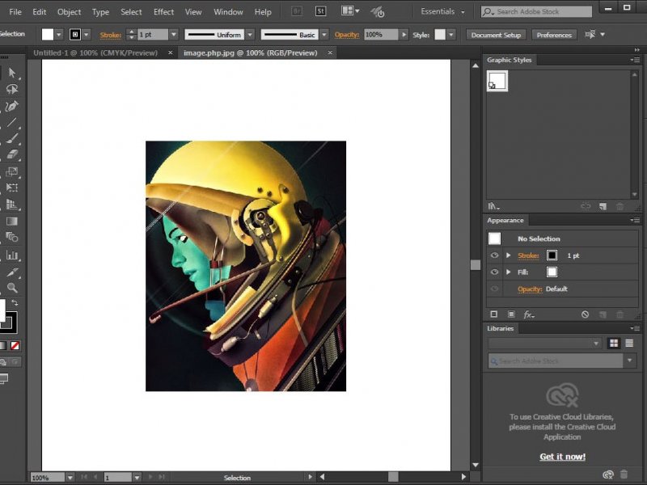647x485 pixels.
Task: Select the Zoom magnifier tool
Action: coord(12,288)
